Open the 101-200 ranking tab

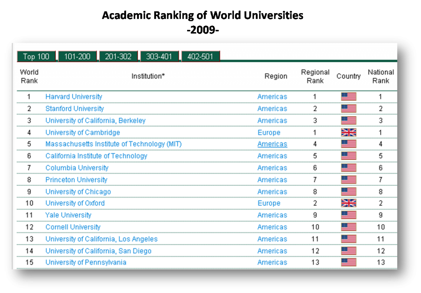pyautogui.click(x=77, y=57)
